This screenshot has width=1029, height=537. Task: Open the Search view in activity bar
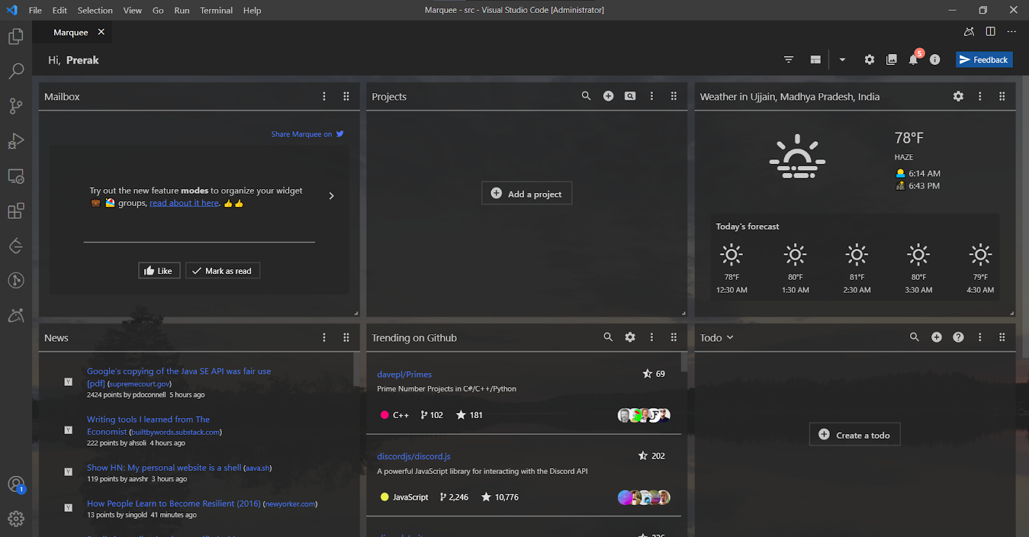pyautogui.click(x=16, y=71)
